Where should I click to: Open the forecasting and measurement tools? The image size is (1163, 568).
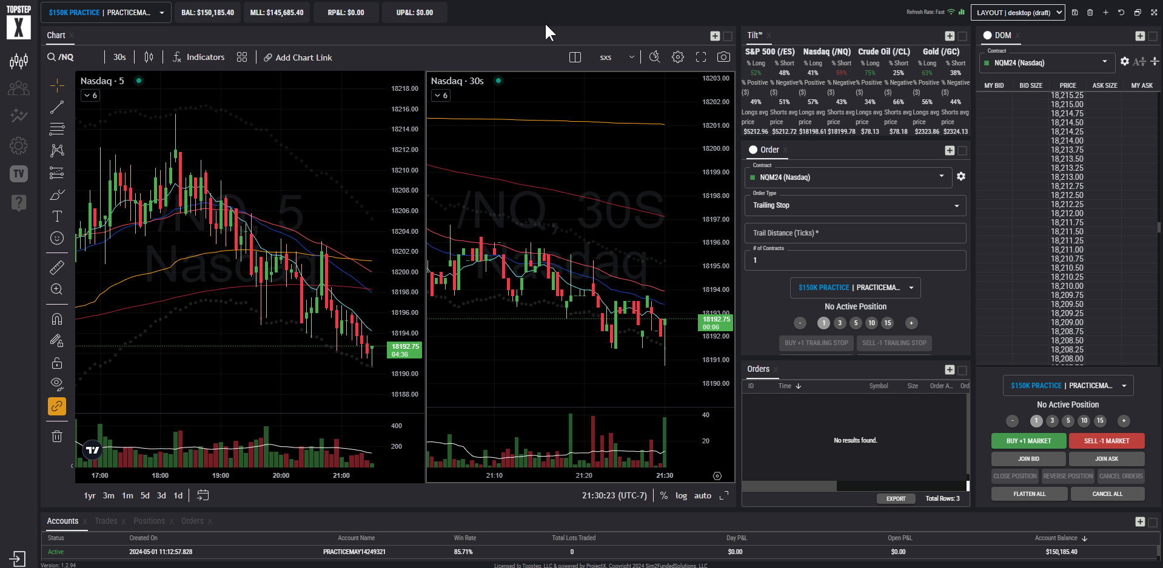point(57,173)
